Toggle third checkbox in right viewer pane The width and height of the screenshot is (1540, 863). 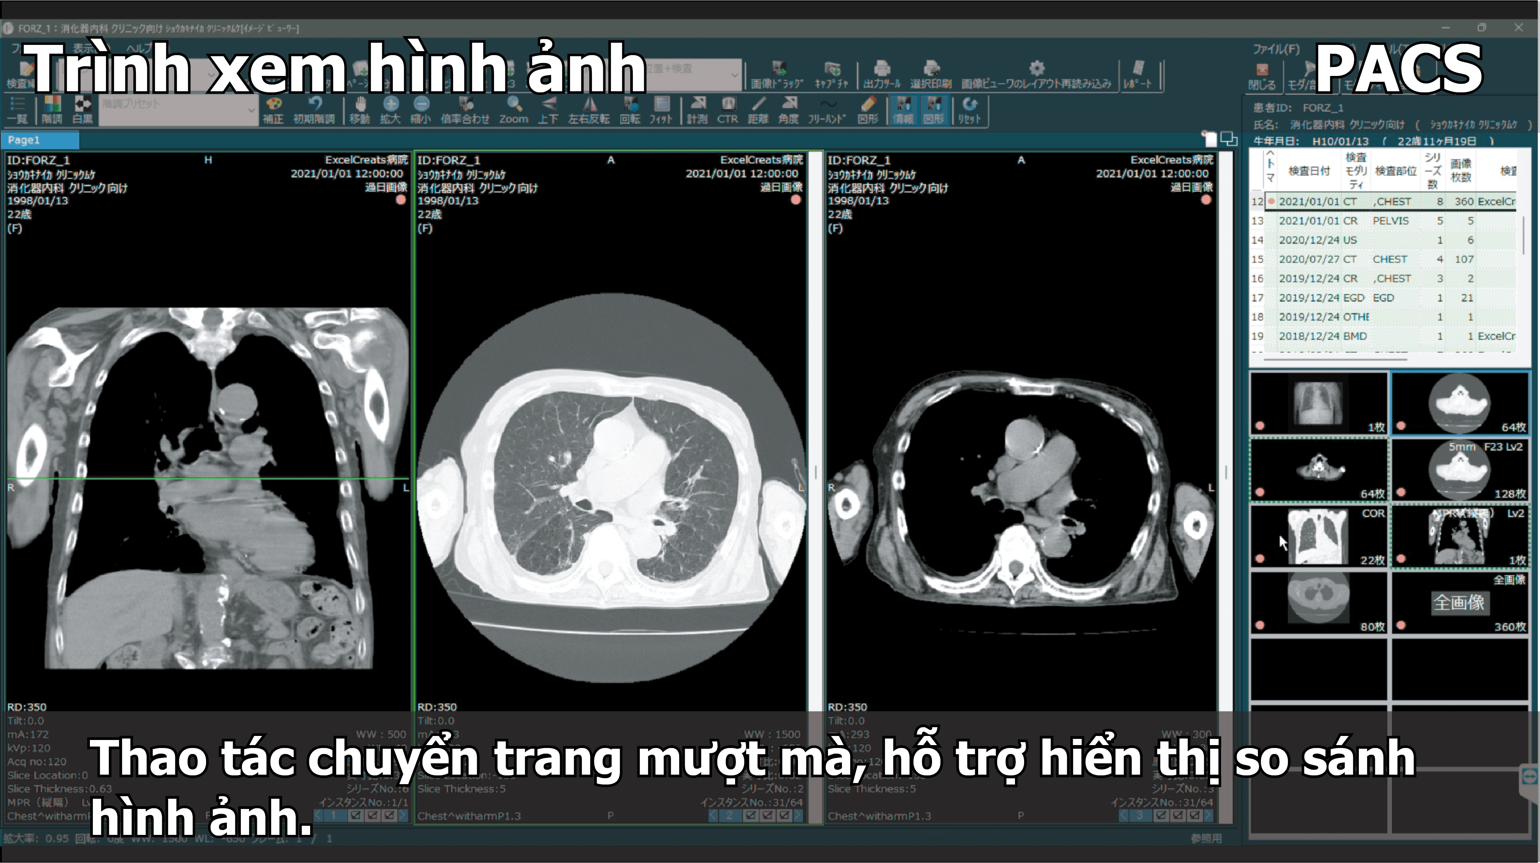(1195, 815)
